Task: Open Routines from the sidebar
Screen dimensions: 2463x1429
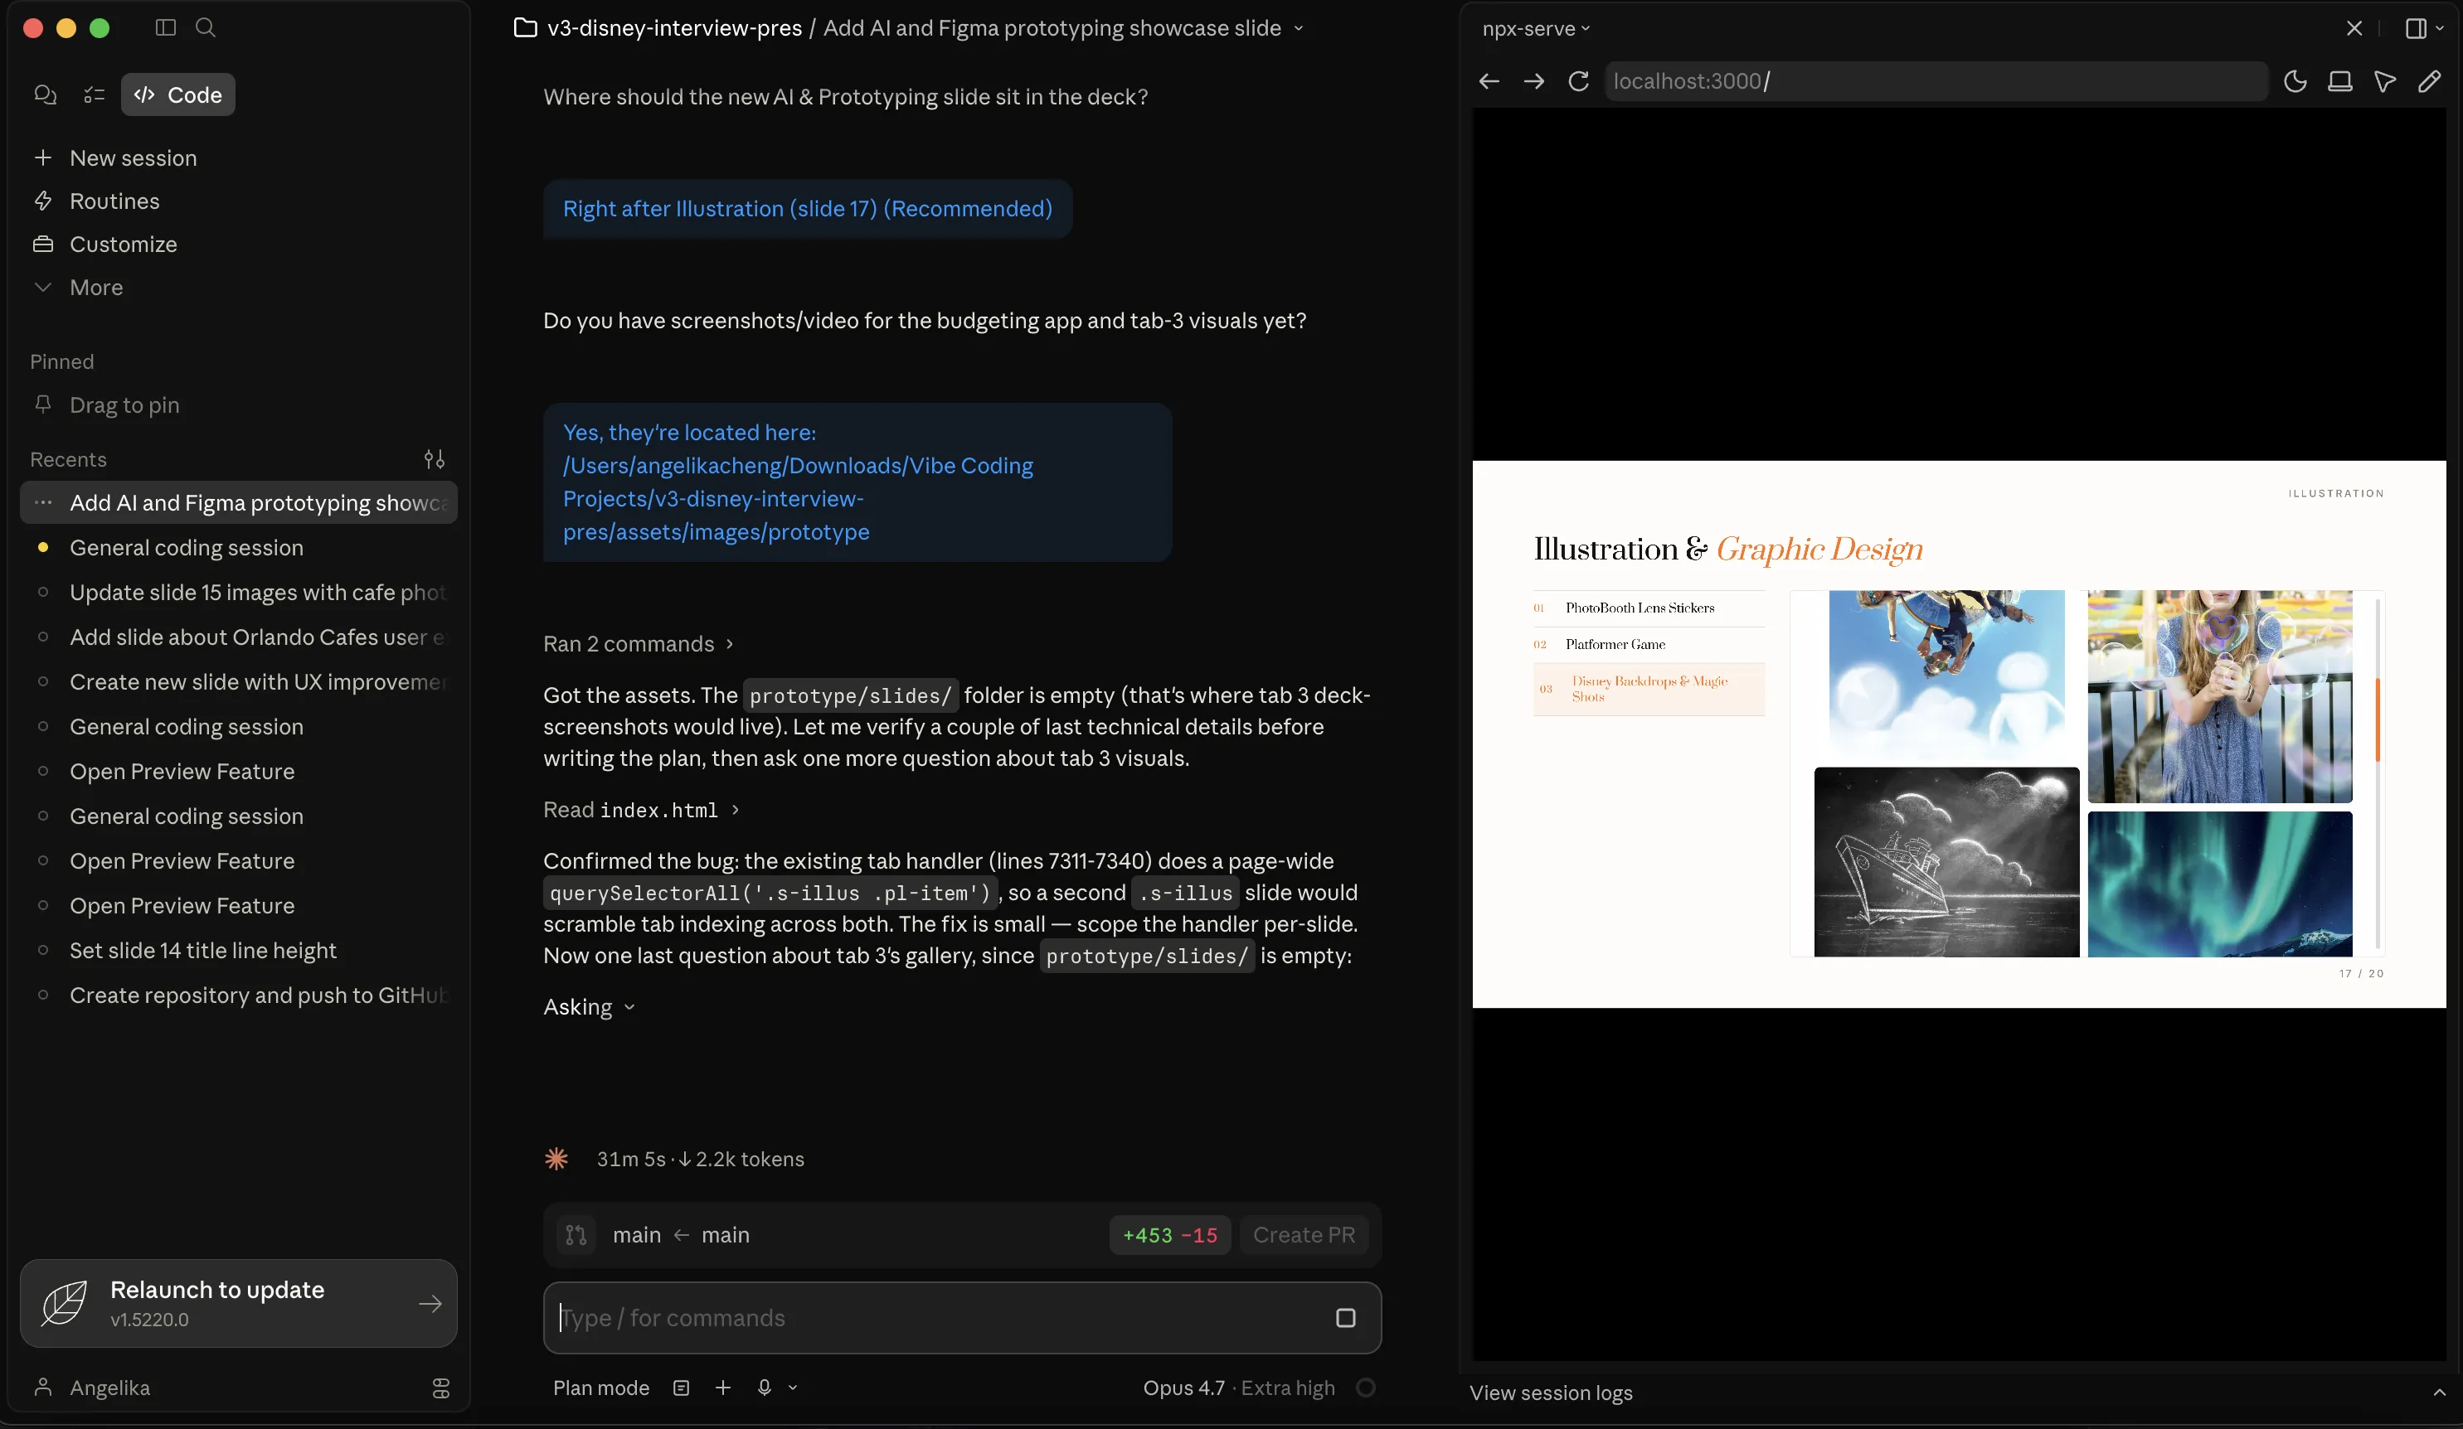Action: click(x=114, y=201)
